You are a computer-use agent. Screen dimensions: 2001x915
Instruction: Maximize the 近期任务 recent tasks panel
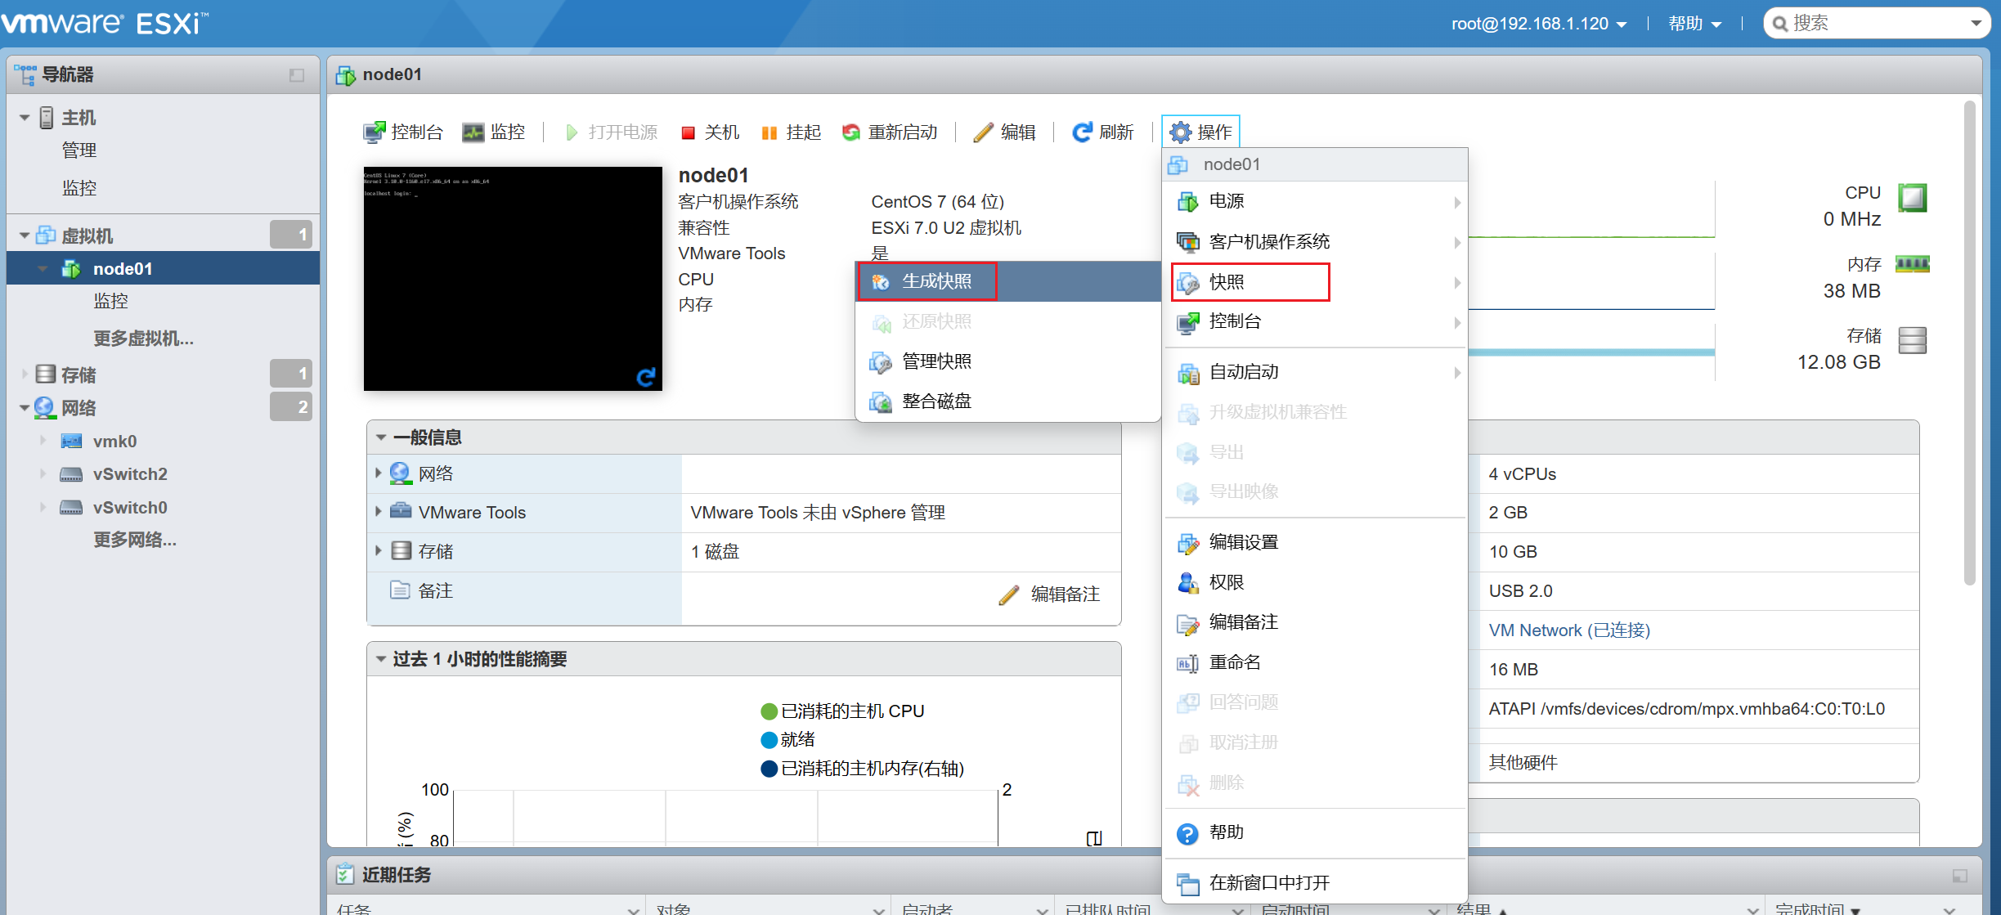point(1960,876)
